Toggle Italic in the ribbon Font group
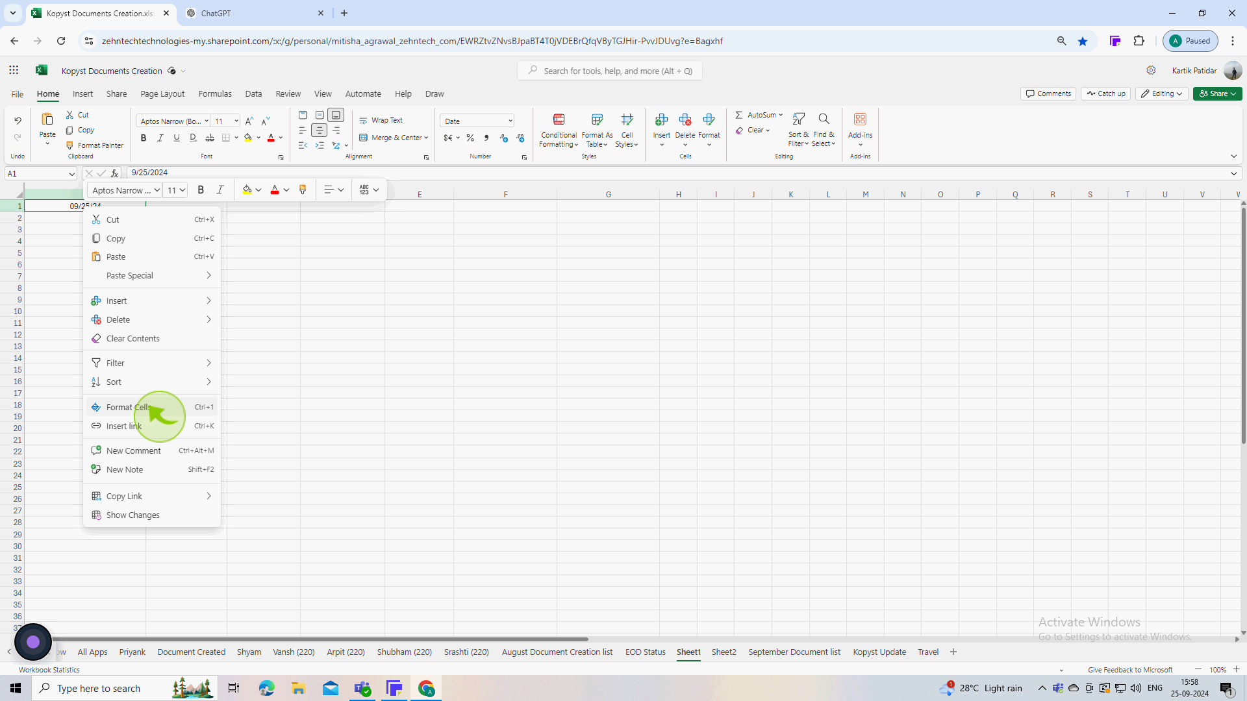 [x=160, y=138]
